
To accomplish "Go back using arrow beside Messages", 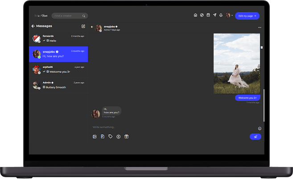I will pyautogui.click(x=33, y=26).
